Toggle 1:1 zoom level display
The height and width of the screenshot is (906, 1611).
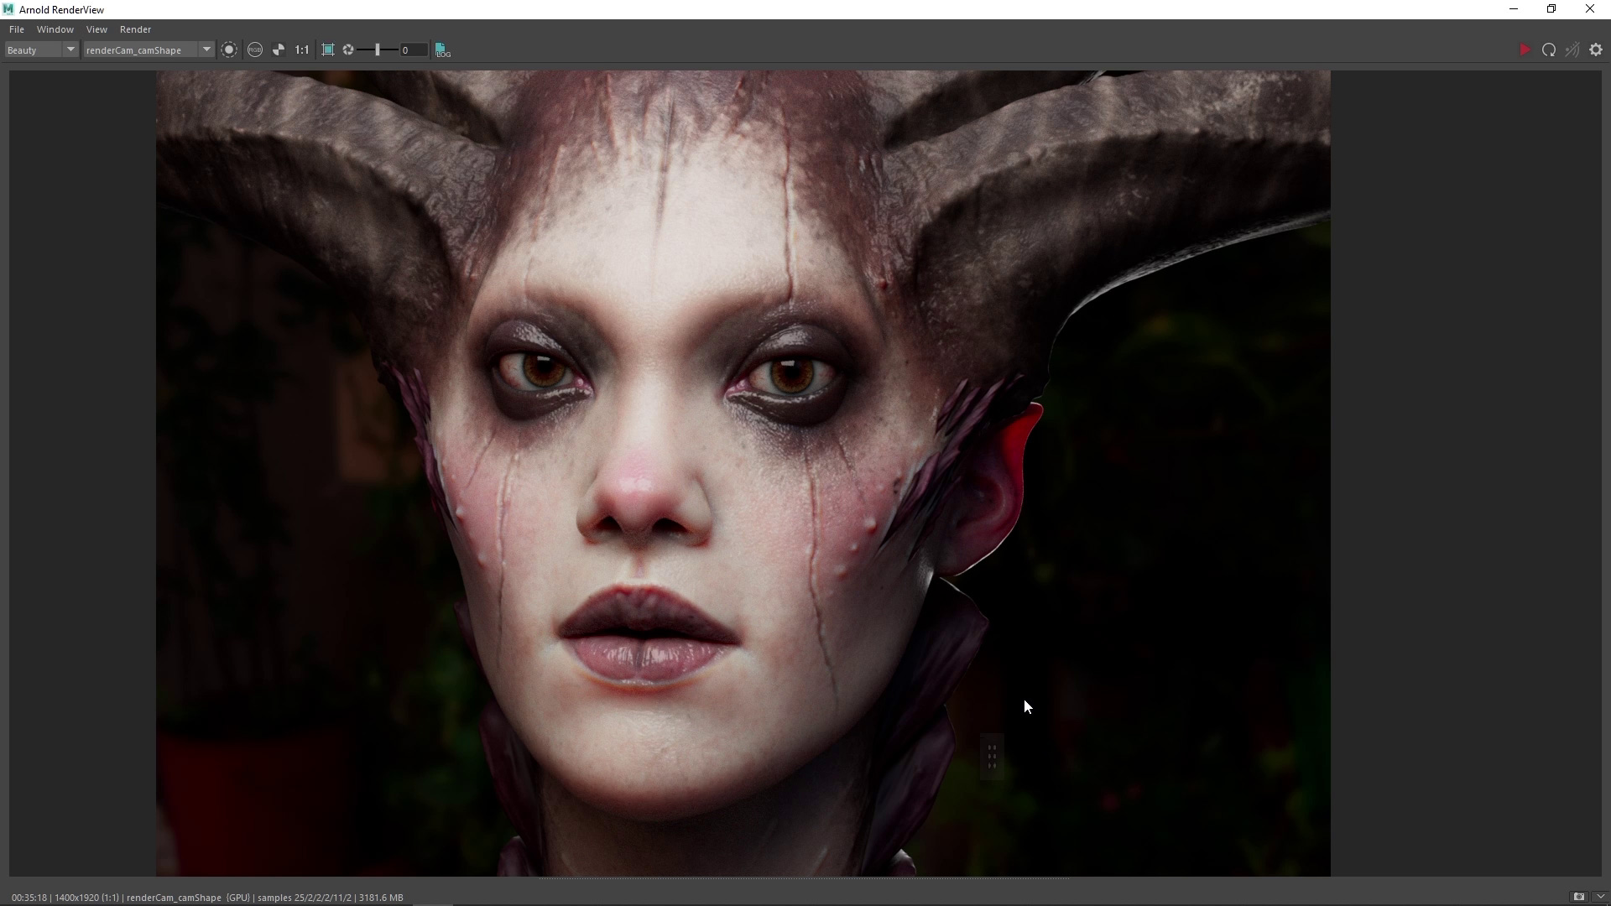tap(301, 49)
